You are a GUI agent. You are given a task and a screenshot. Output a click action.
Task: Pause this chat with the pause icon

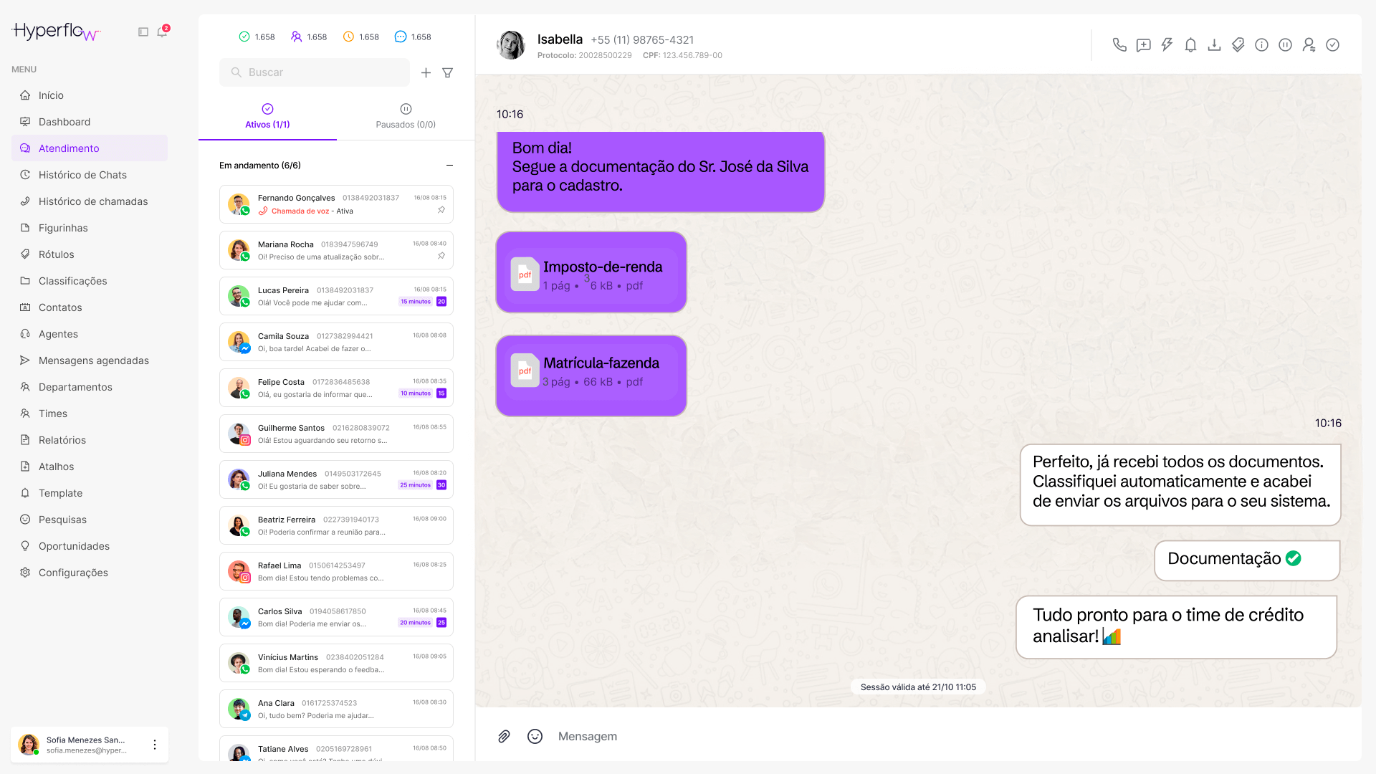pyautogui.click(x=1285, y=45)
